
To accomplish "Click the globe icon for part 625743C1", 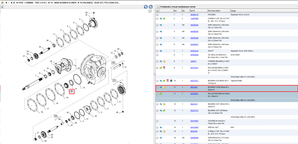I will 171,81.
